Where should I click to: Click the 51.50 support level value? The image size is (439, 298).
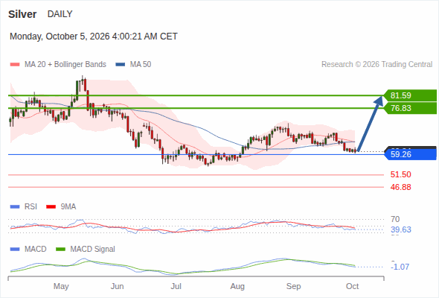click(x=400, y=174)
